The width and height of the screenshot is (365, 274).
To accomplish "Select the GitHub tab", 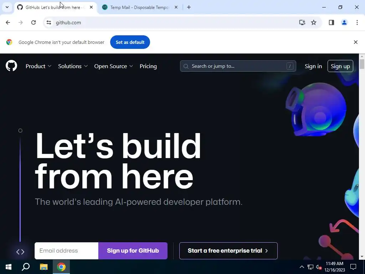I will click(x=55, y=7).
